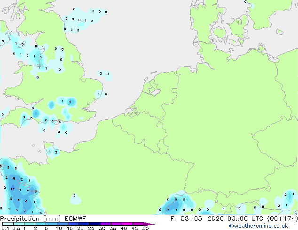
Task: Pick the 20–25 mm dark blue swatch
Action: [x=84, y=224]
